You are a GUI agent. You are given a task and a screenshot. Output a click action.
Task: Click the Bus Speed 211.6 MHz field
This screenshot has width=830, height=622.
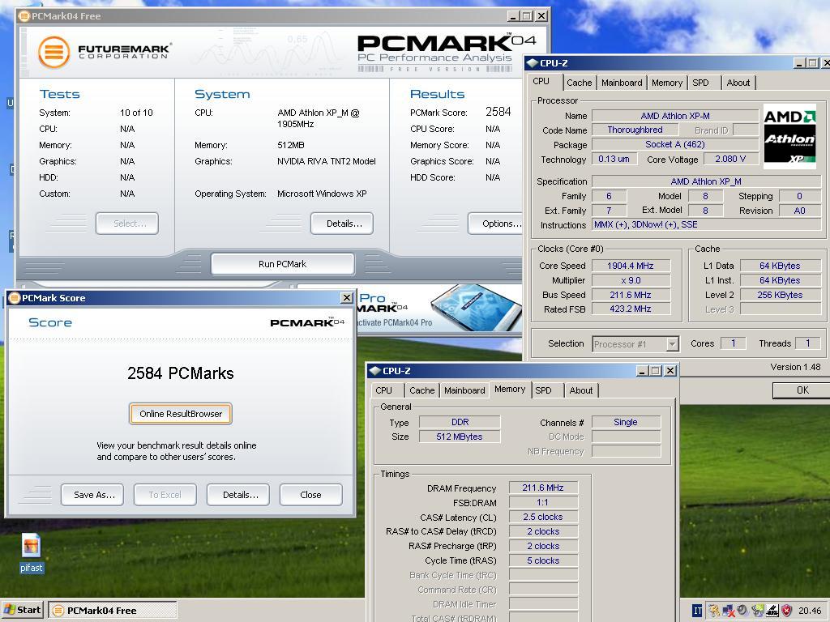[x=631, y=295]
